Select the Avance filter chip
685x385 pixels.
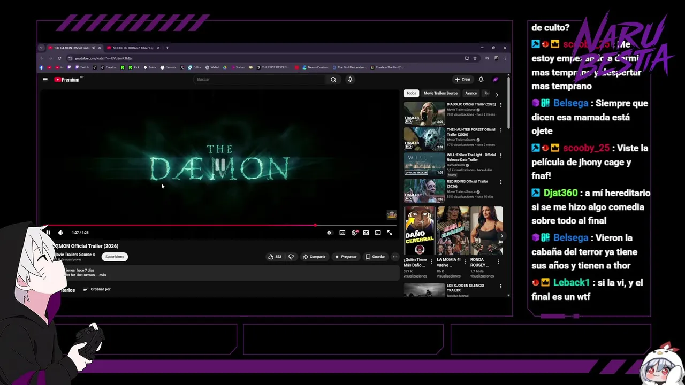471,93
